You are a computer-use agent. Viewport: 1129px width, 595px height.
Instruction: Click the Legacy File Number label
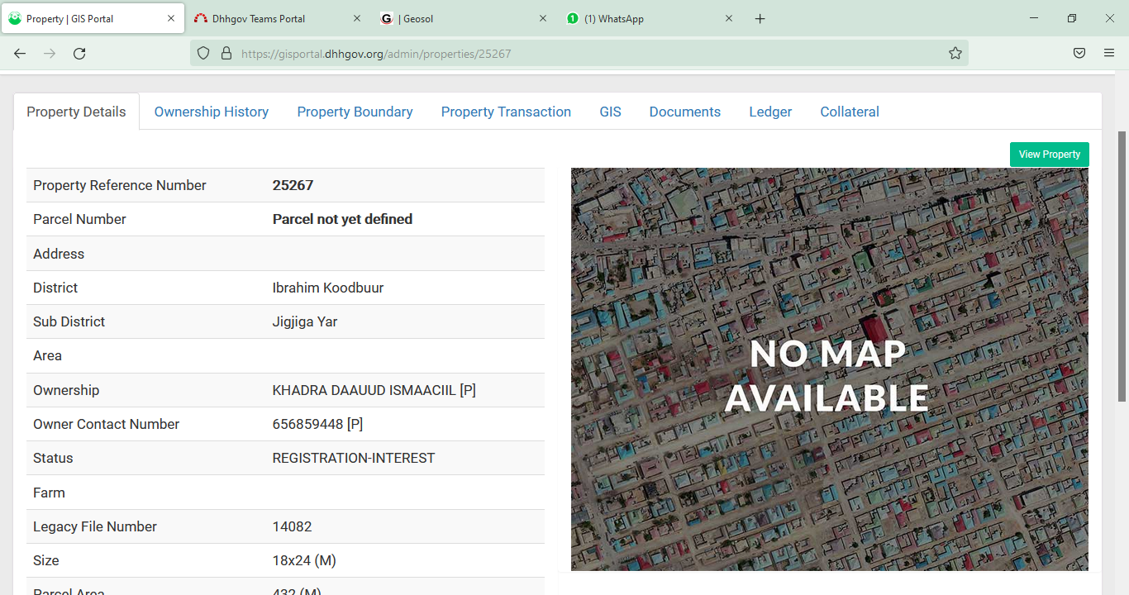(x=95, y=526)
